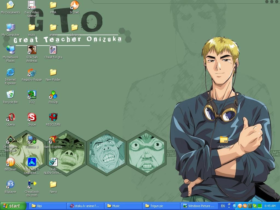Click the green grid tray icon
The width and height of the screenshot is (280, 210).
(260, 206)
